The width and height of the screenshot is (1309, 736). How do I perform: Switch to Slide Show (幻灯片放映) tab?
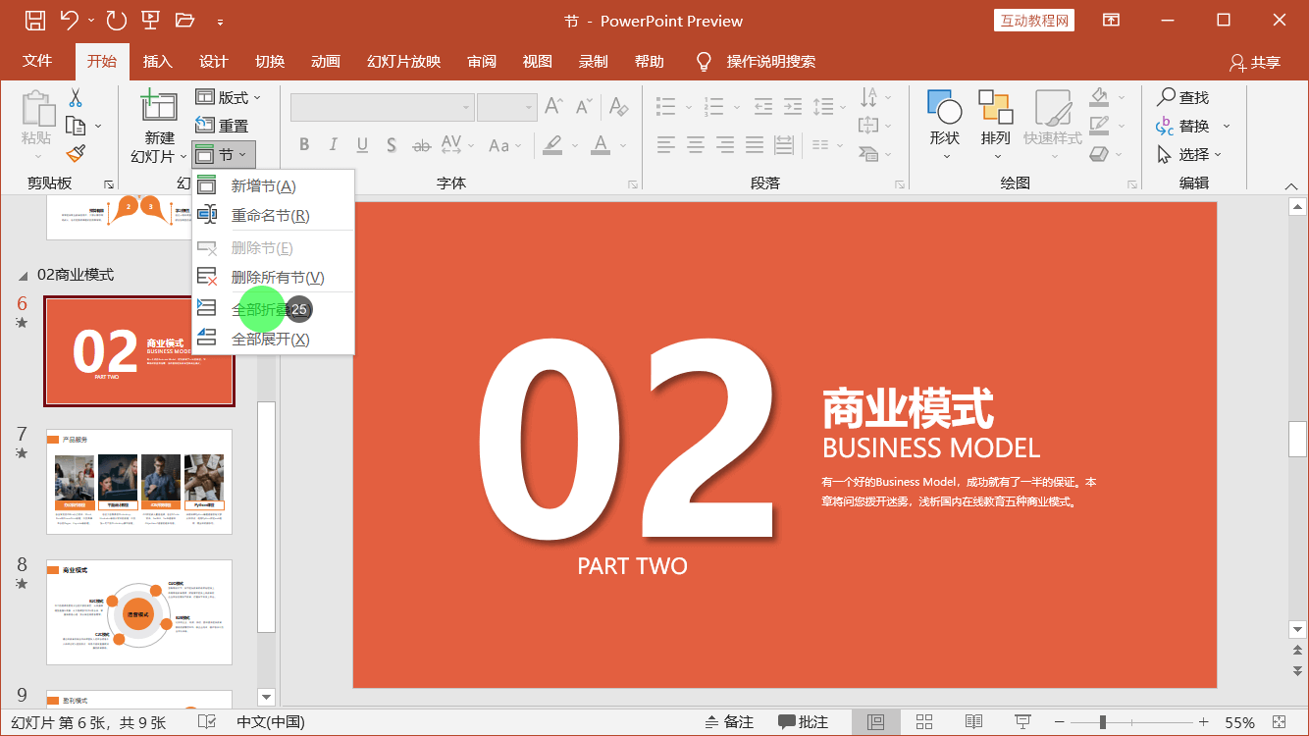click(404, 61)
